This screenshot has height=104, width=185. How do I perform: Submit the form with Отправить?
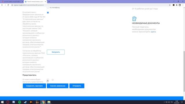coord(77,86)
